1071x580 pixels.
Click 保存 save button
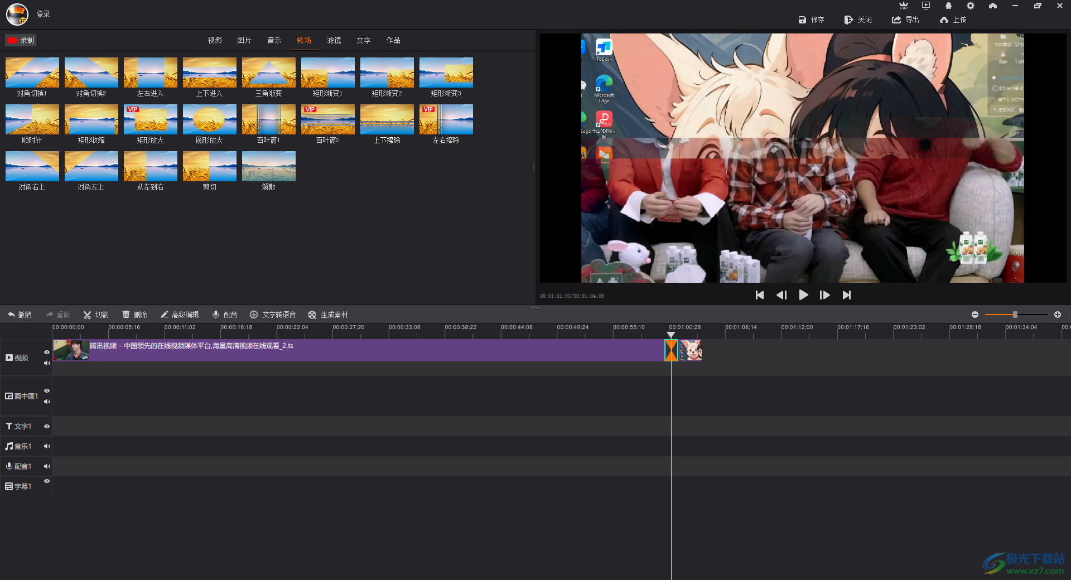click(811, 20)
